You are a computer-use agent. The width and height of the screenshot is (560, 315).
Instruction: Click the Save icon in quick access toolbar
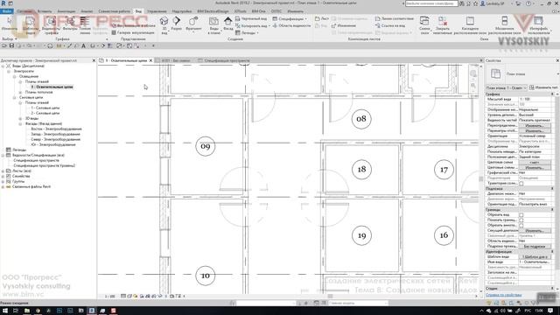(x=11, y=45)
